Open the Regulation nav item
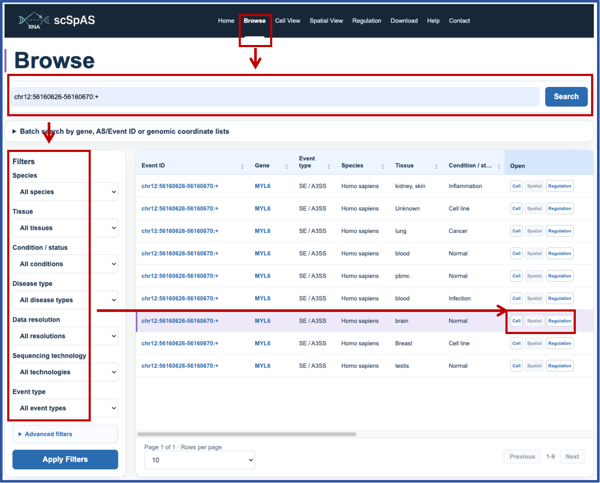Viewport: 600px width, 483px height. [366, 21]
